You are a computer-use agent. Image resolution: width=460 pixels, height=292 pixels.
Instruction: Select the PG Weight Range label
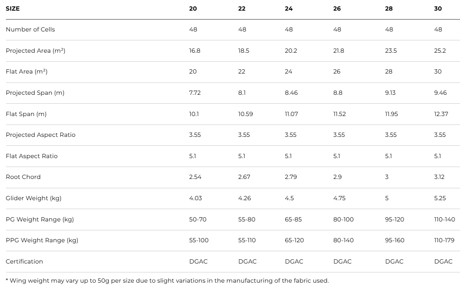point(40,219)
